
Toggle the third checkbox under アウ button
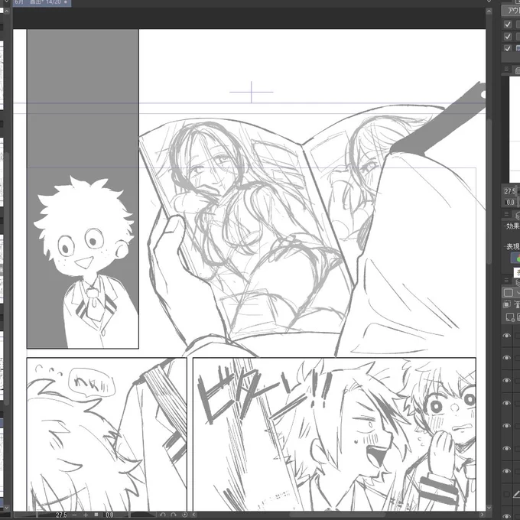point(508,48)
